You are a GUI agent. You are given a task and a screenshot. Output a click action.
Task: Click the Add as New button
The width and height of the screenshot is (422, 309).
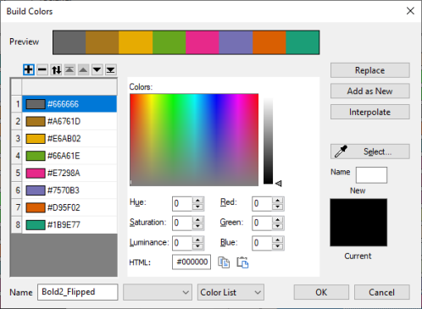click(x=370, y=91)
